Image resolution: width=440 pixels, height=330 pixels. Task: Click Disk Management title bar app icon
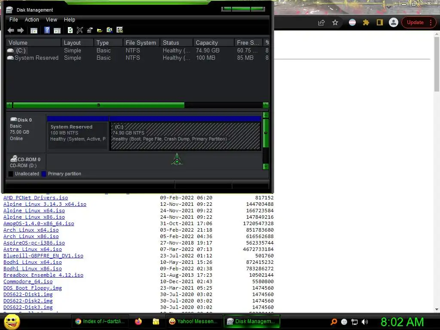click(9, 10)
